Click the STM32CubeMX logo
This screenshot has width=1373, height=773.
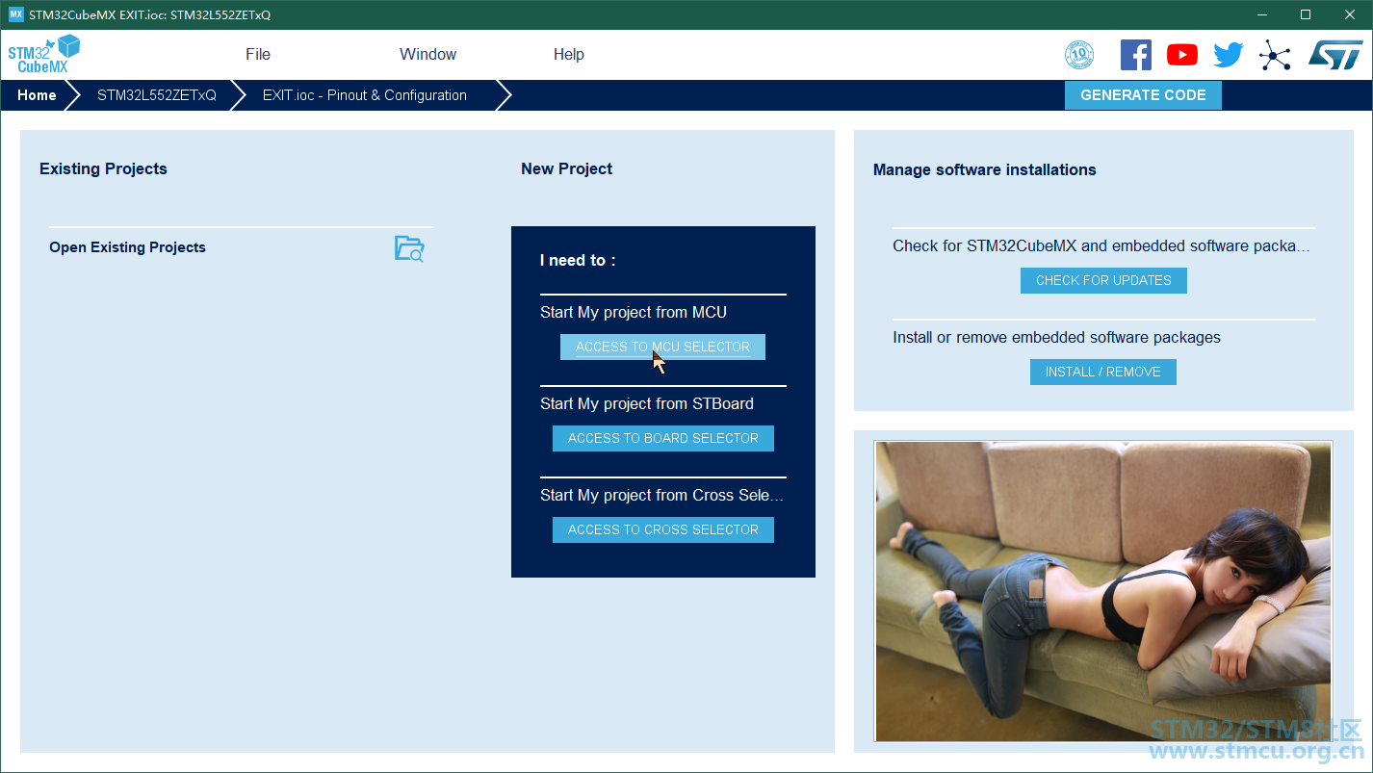(x=44, y=54)
